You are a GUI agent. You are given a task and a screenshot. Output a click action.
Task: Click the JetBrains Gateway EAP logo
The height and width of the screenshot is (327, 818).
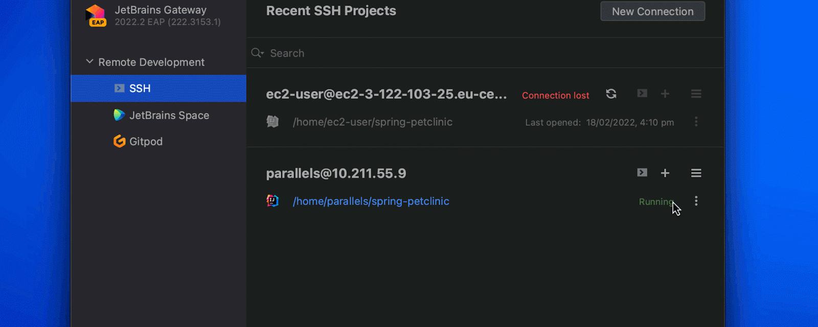pyautogui.click(x=96, y=15)
